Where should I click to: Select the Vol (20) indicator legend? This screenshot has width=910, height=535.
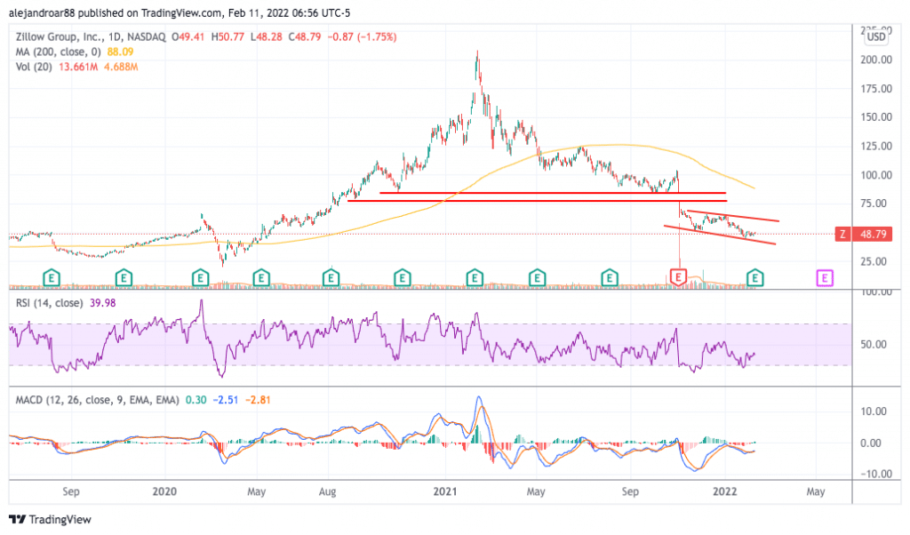pyautogui.click(x=34, y=67)
